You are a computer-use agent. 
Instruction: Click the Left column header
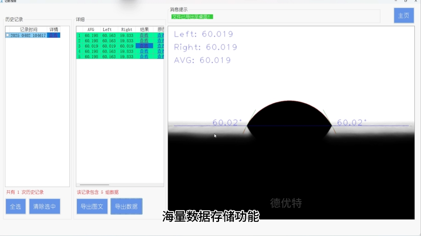[107, 29]
